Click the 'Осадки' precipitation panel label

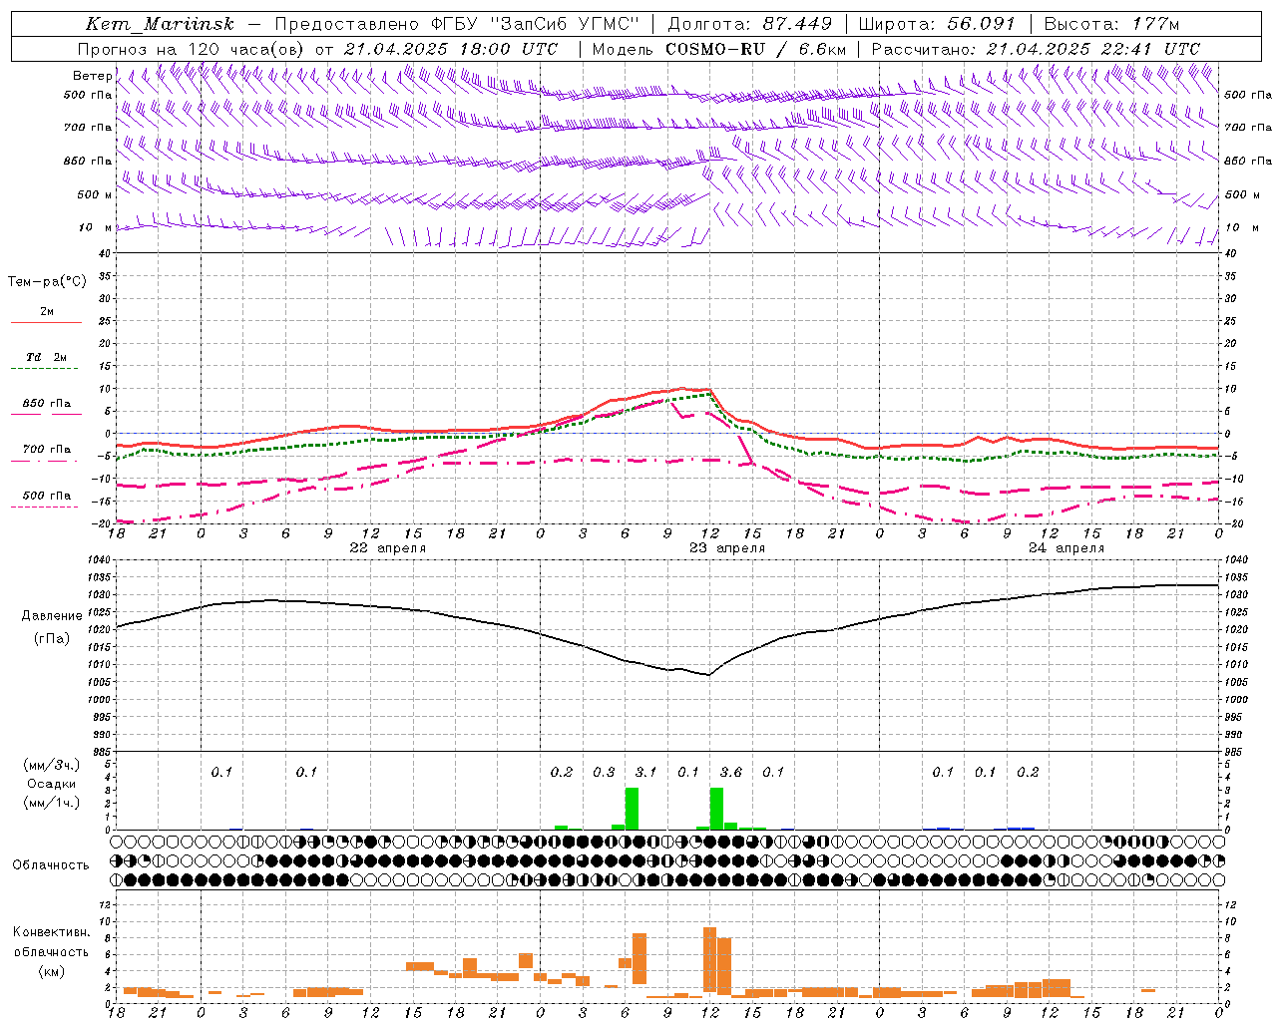tap(51, 785)
